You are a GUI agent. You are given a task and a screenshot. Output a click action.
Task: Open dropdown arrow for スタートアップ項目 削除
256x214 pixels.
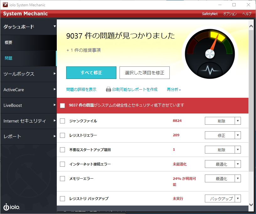tap(238, 149)
